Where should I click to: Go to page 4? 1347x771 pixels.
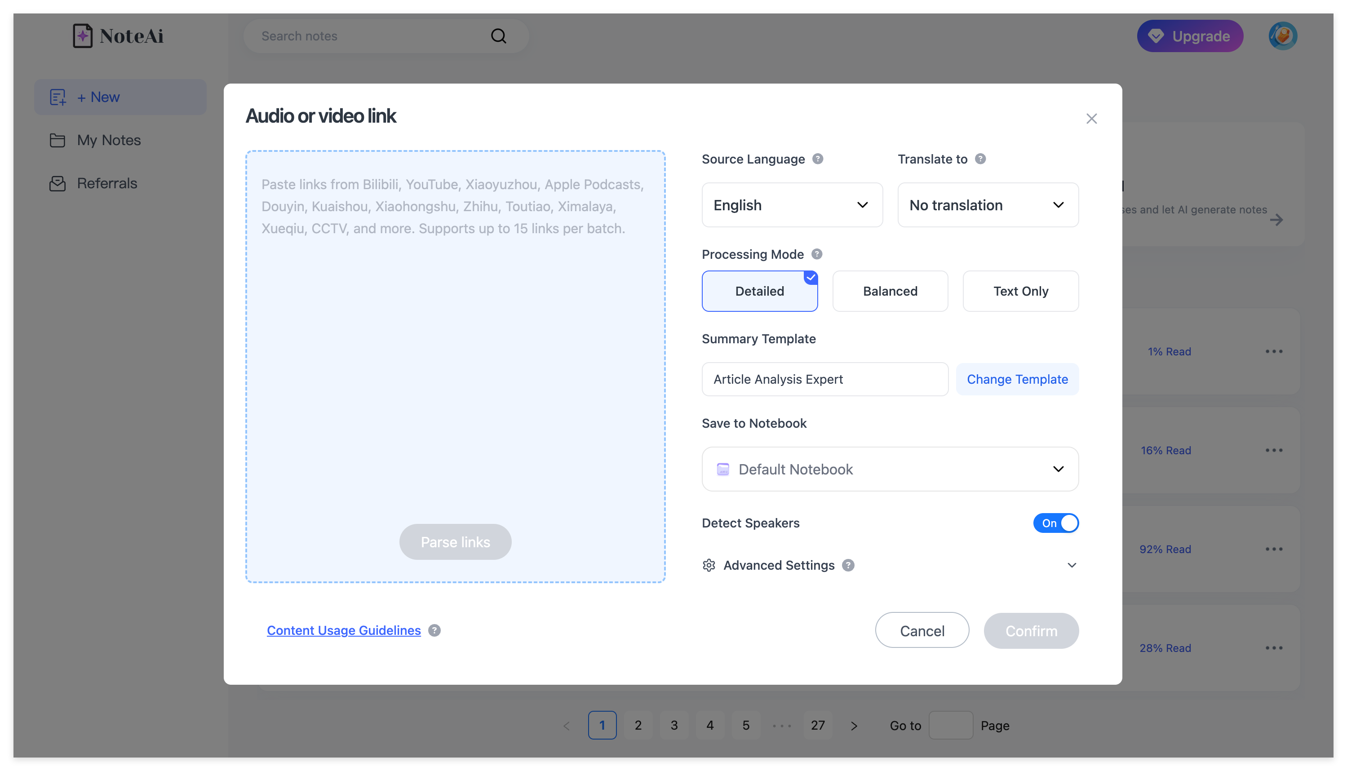click(x=709, y=726)
